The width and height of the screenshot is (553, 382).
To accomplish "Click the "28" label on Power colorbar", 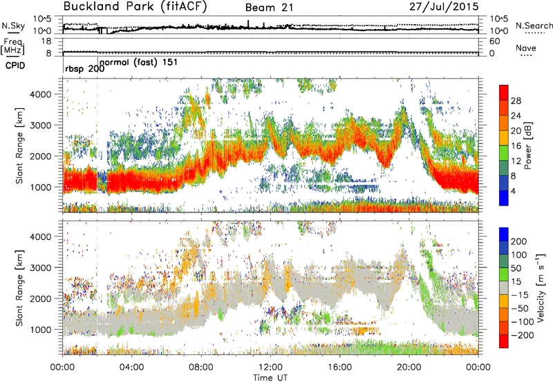I will pos(516,101).
